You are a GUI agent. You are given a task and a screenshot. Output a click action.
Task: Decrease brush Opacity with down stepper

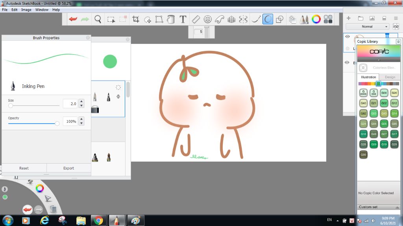tap(81, 123)
